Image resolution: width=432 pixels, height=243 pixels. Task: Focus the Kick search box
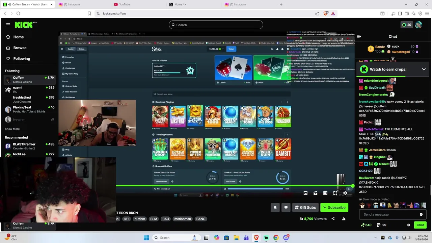click(x=216, y=25)
